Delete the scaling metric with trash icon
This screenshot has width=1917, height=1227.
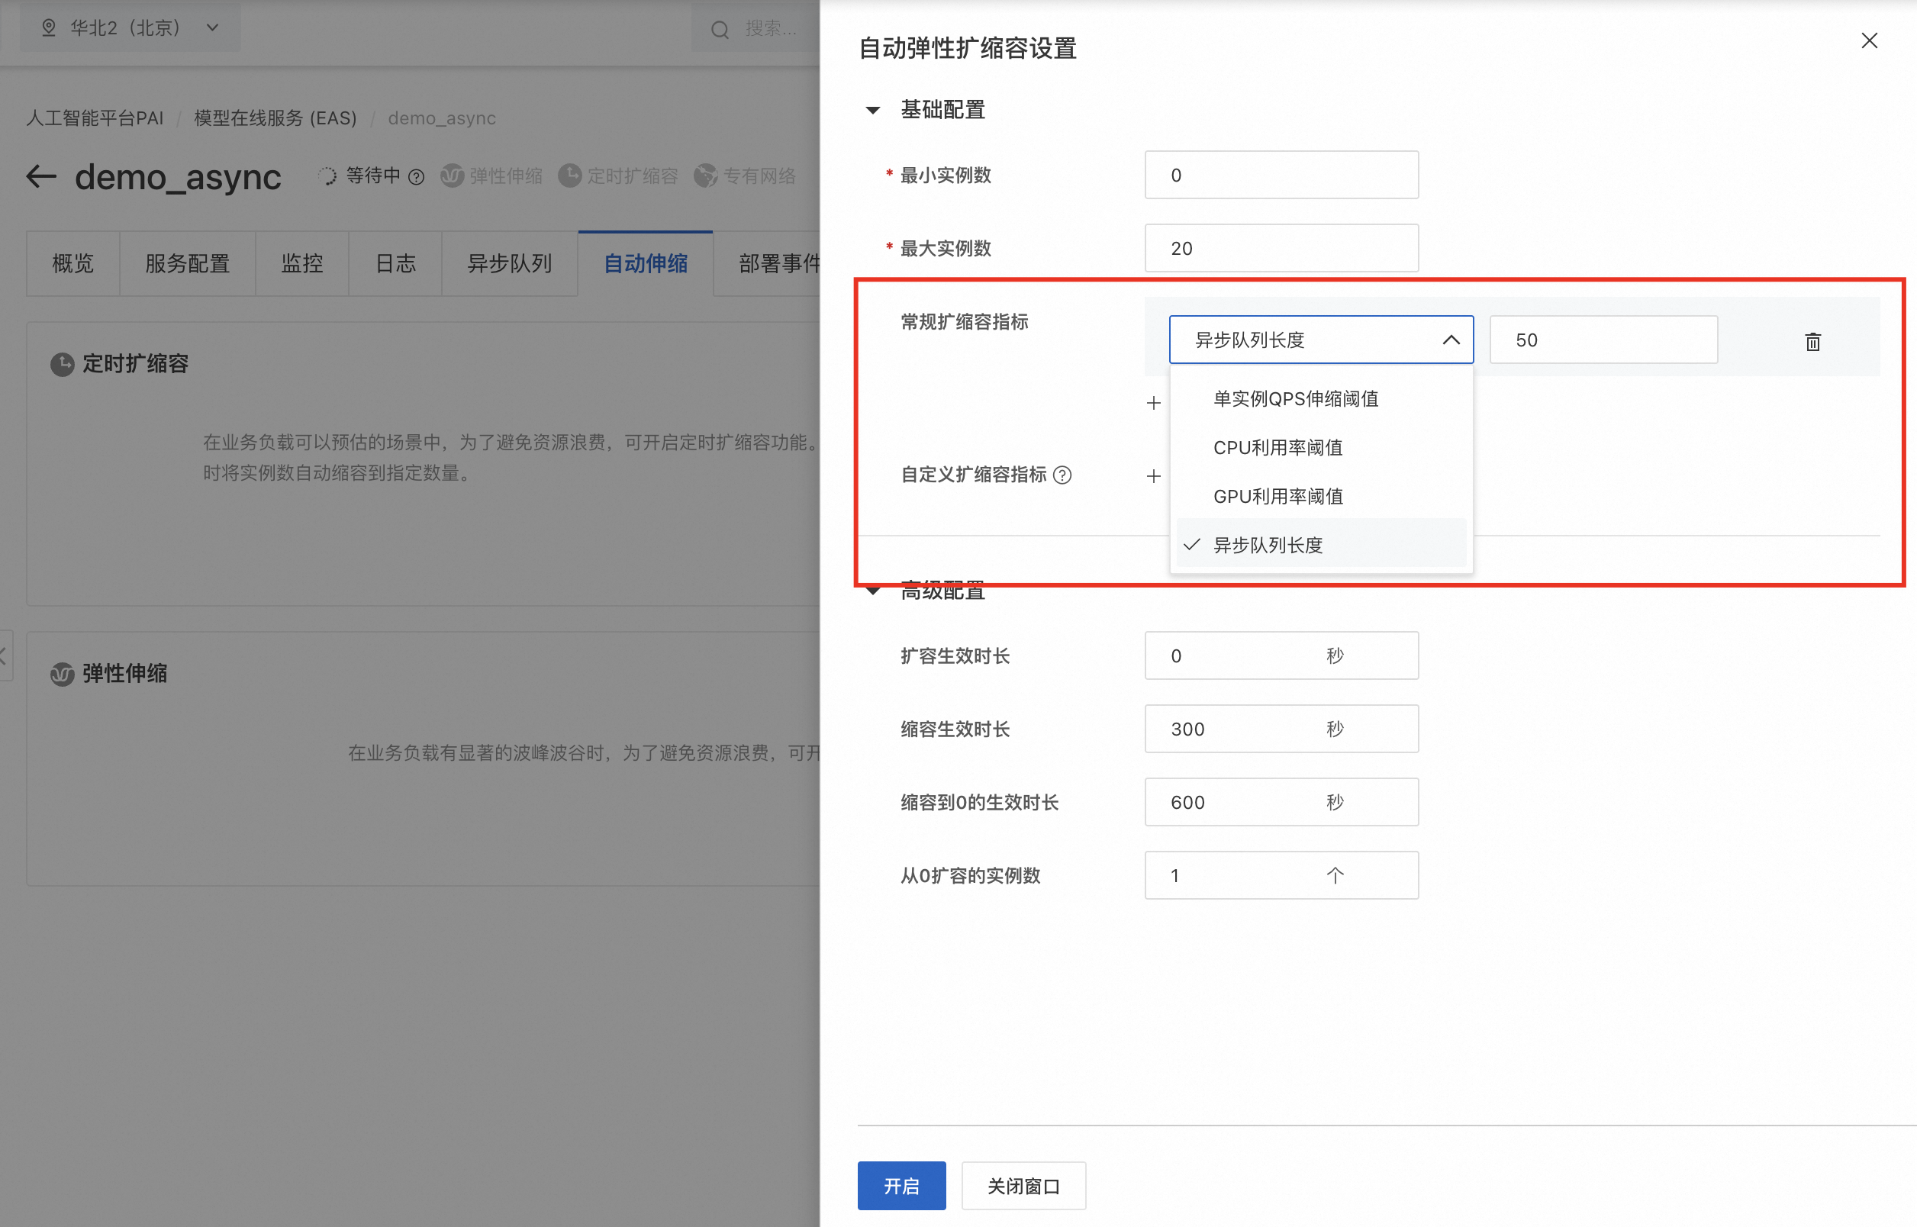point(1812,341)
